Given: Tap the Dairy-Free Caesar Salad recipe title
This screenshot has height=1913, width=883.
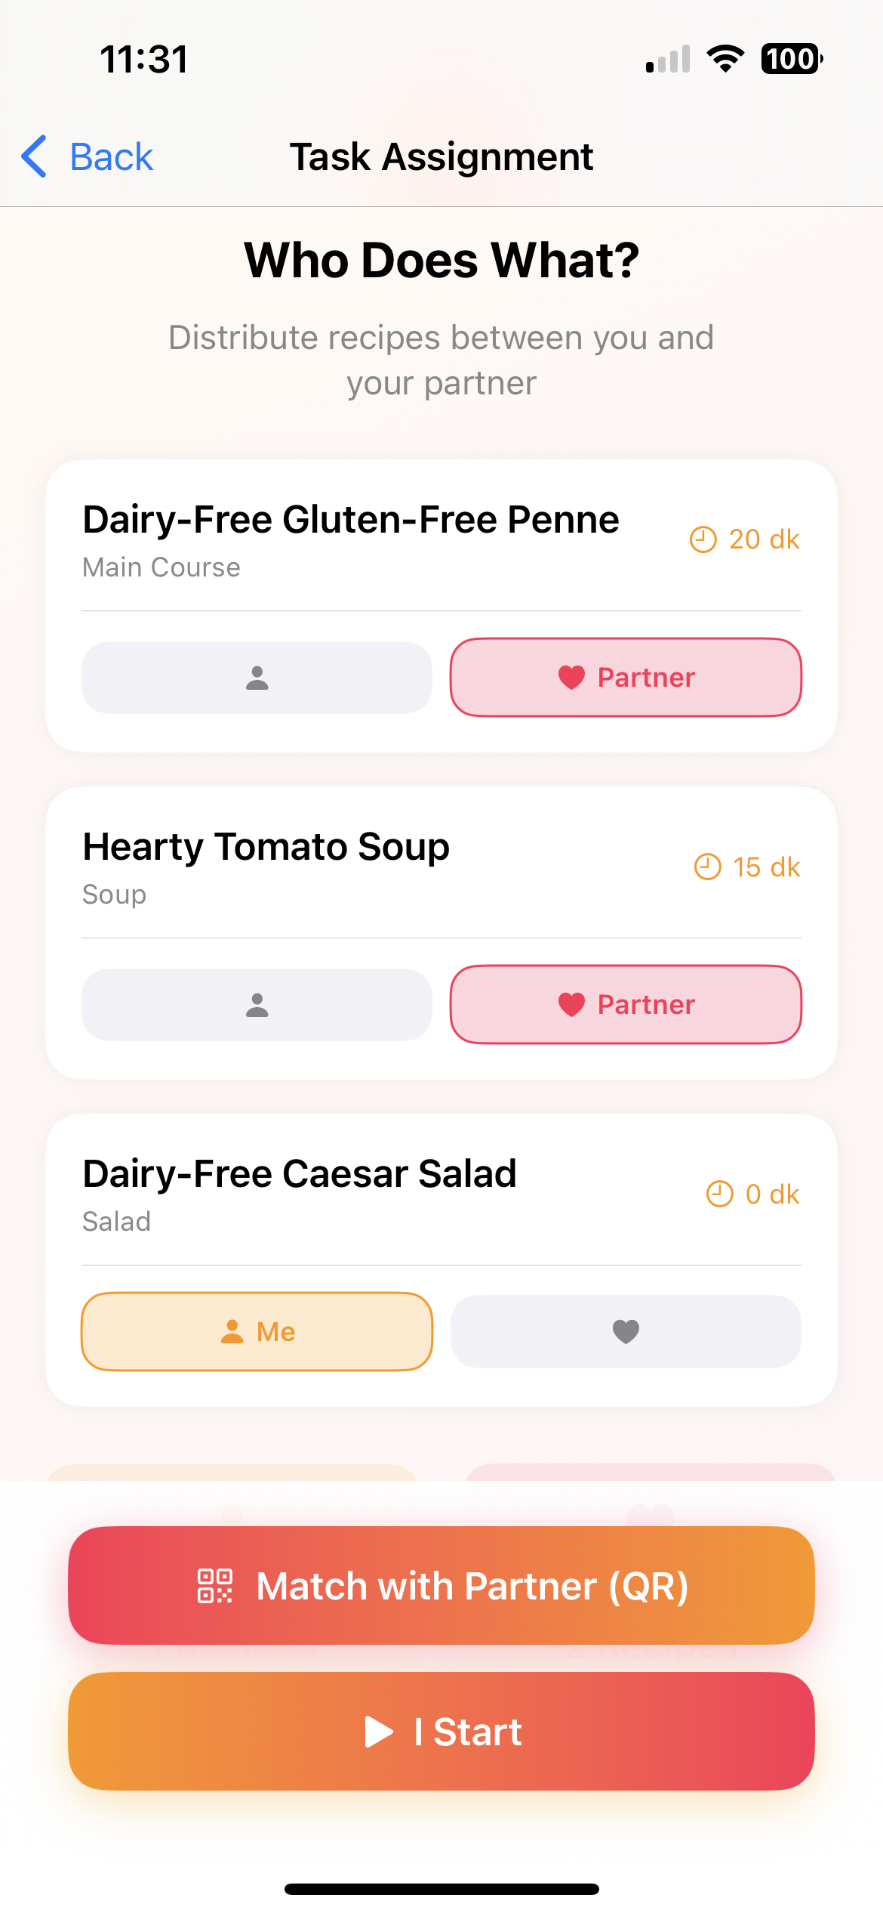Looking at the screenshot, I should [300, 1174].
